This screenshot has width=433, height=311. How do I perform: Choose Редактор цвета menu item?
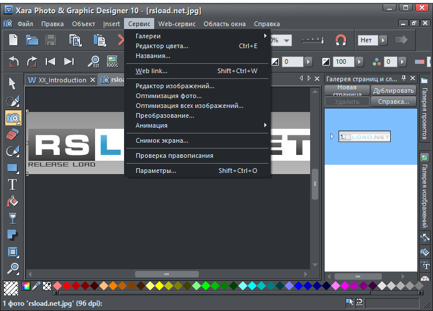(197, 46)
